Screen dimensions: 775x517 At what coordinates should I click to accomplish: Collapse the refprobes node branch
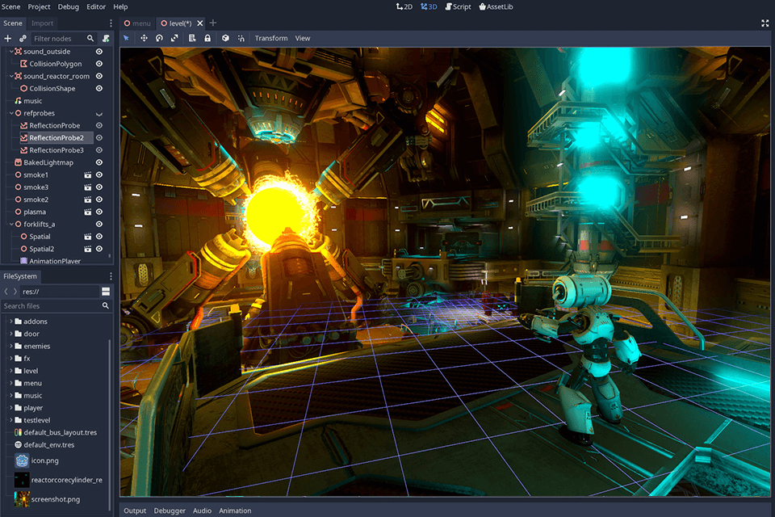10,113
